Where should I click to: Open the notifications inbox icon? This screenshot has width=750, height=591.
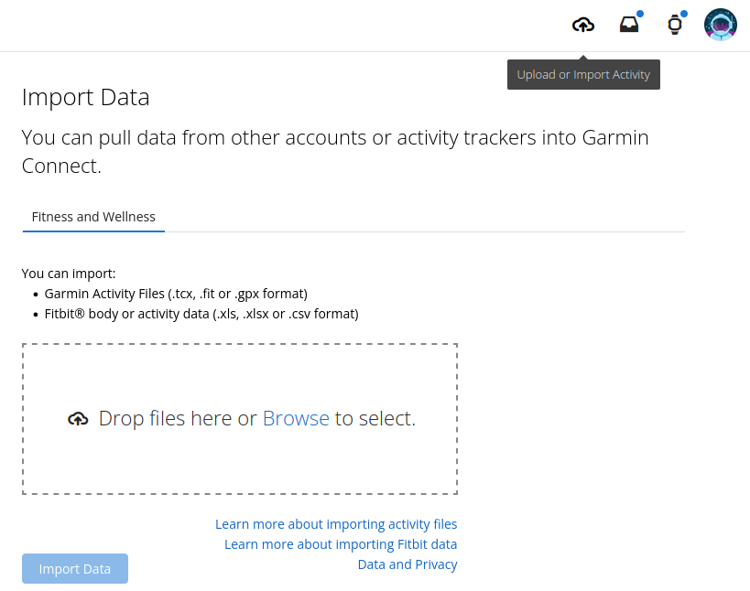tap(628, 26)
